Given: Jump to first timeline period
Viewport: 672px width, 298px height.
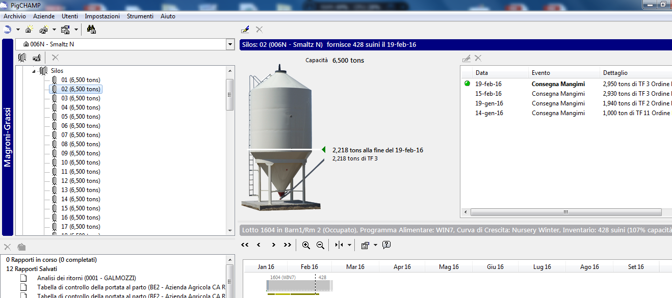Looking at the screenshot, I should (x=245, y=245).
